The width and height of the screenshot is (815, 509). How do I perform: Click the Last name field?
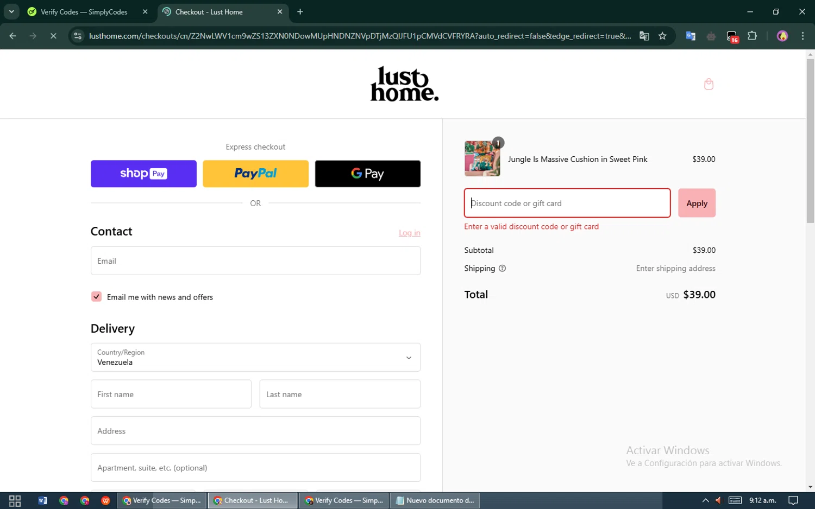coord(340,394)
